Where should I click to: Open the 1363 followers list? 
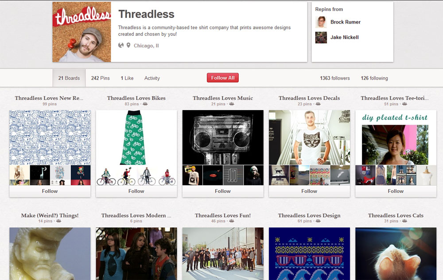tap(335, 78)
